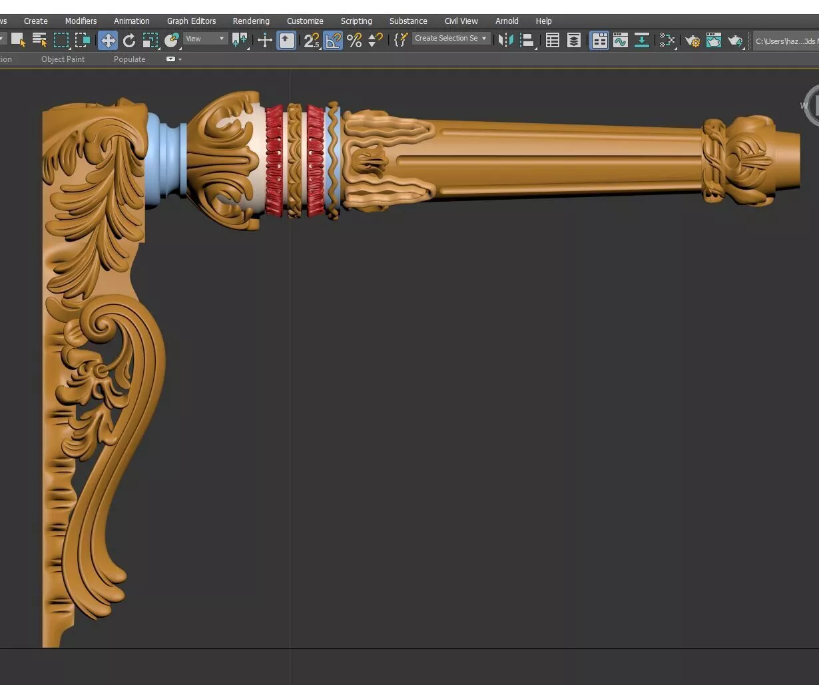Click the ribbon minimize toggle button
819x685 pixels.
[170, 59]
